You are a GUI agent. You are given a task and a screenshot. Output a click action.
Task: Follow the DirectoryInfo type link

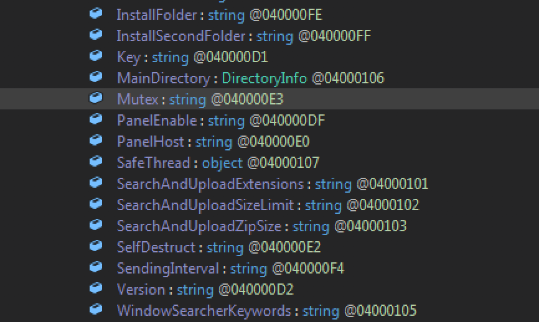pyautogui.click(x=264, y=78)
